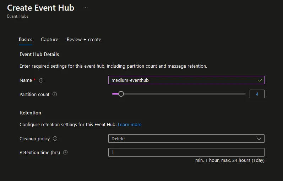Click the green validation checkmark in Name field
Screen dimensions: 283x181
click(260, 80)
